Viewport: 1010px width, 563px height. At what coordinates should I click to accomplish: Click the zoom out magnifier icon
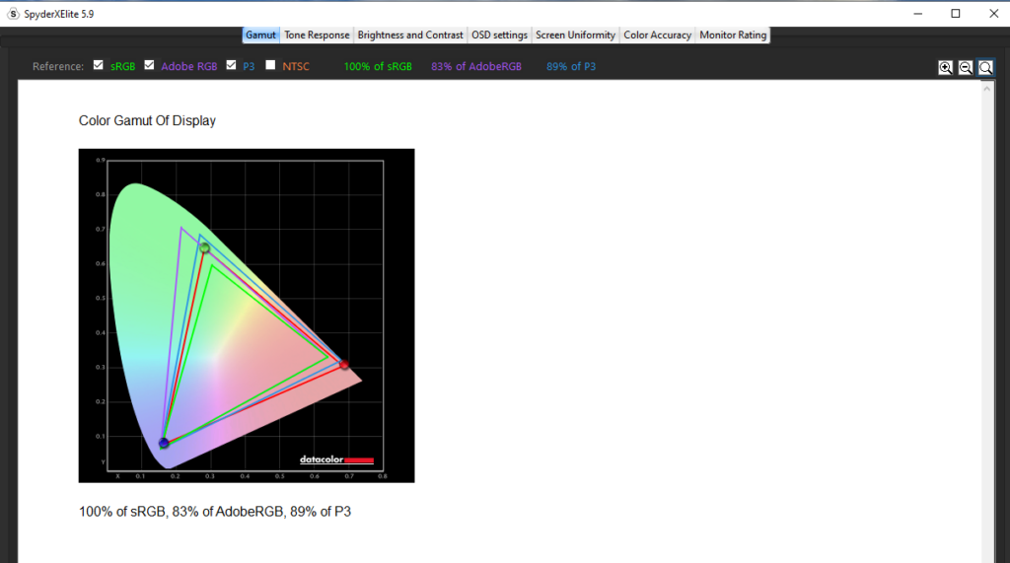pos(966,67)
